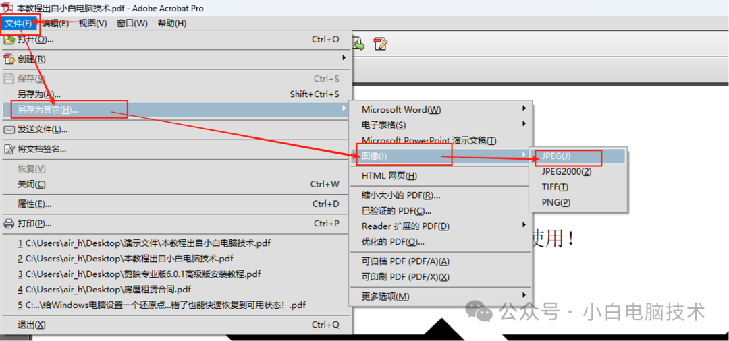Open the 文件(F) menu
Image resolution: width=729 pixels, height=341 pixels.
click(x=19, y=23)
